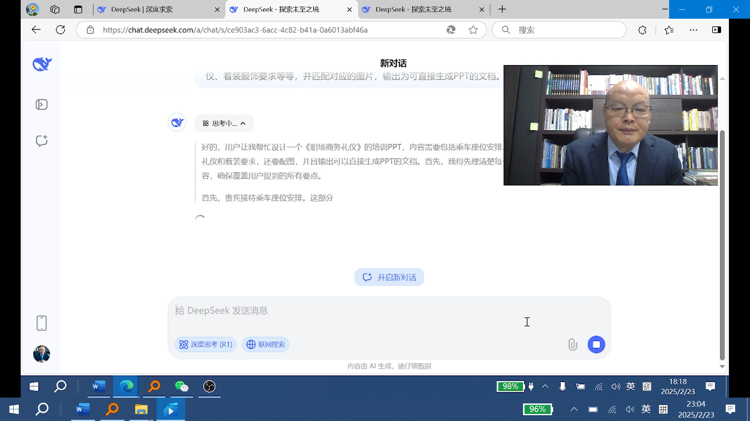Collapse the 思考中 thinking section

coord(224,124)
